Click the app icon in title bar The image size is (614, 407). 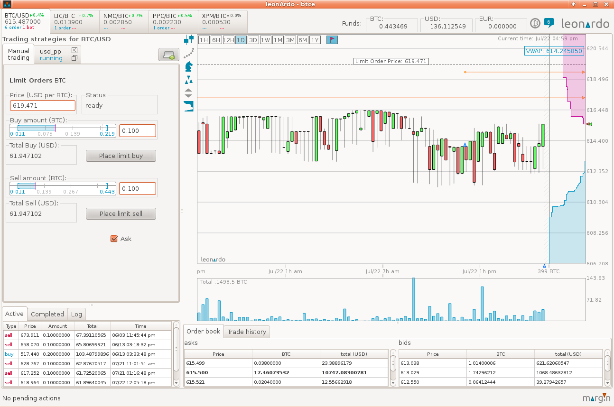[7, 4]
